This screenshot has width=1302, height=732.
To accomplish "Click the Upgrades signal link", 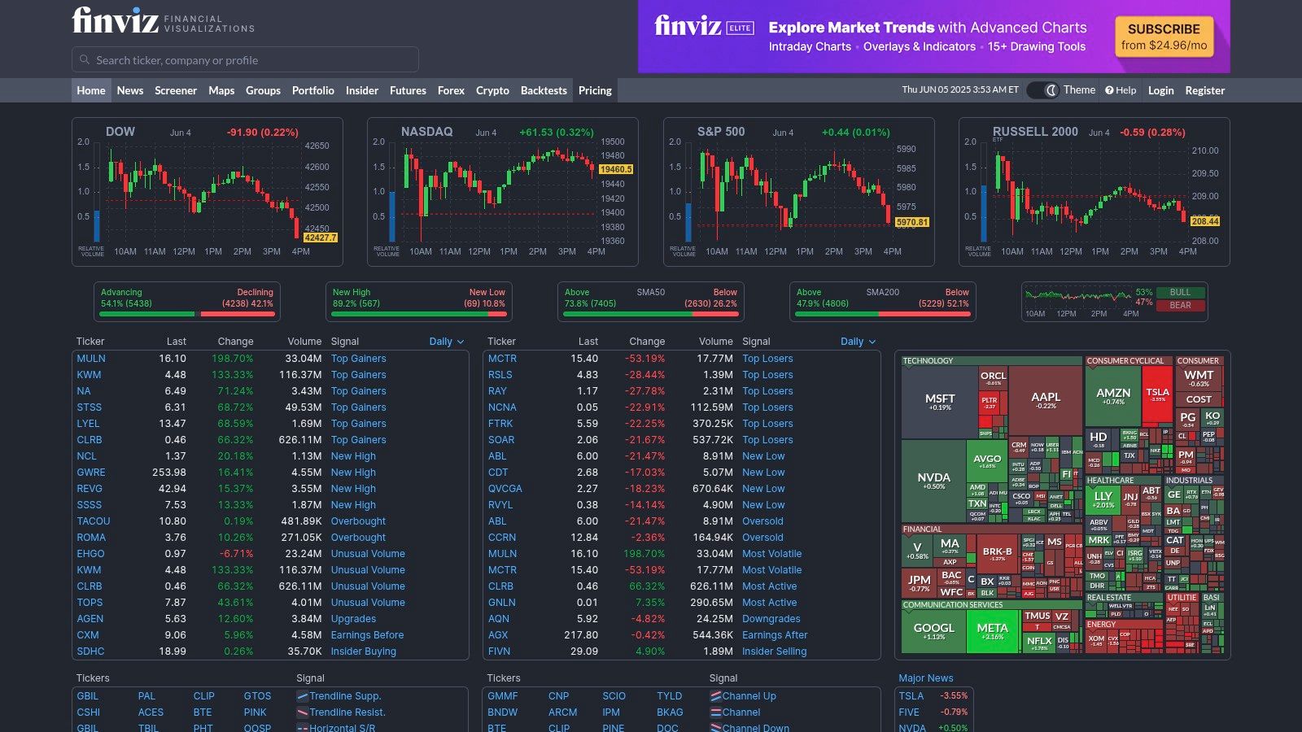I will [x=353, y=619].
